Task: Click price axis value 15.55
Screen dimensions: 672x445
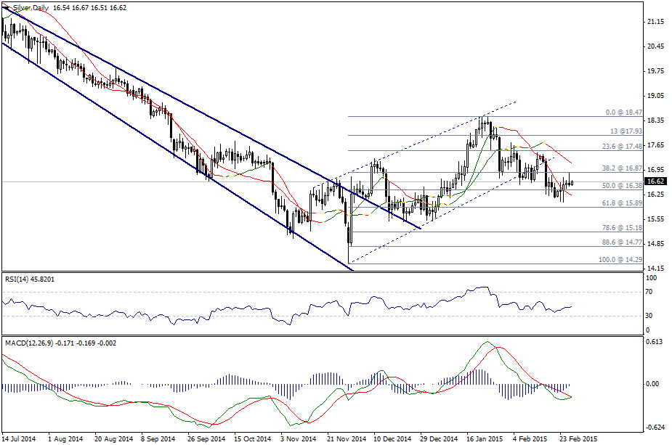Action: (x=655, y=219)
